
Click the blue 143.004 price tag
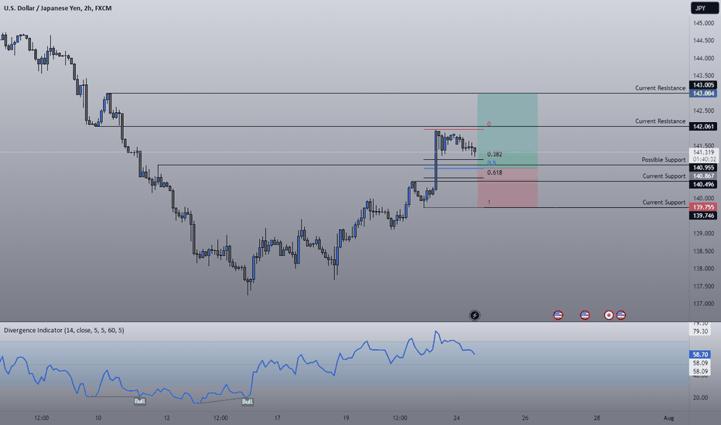coord(703,93)
